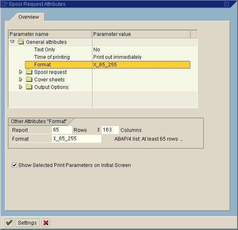Select the Text Only parameter row
Screen dimensions: 238x230
click(x=103, y=50)
